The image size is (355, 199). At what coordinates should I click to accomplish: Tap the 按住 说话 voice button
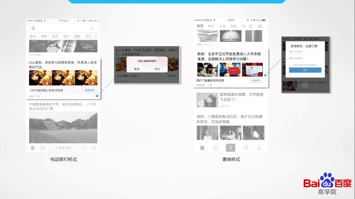(x=63, y=148)
